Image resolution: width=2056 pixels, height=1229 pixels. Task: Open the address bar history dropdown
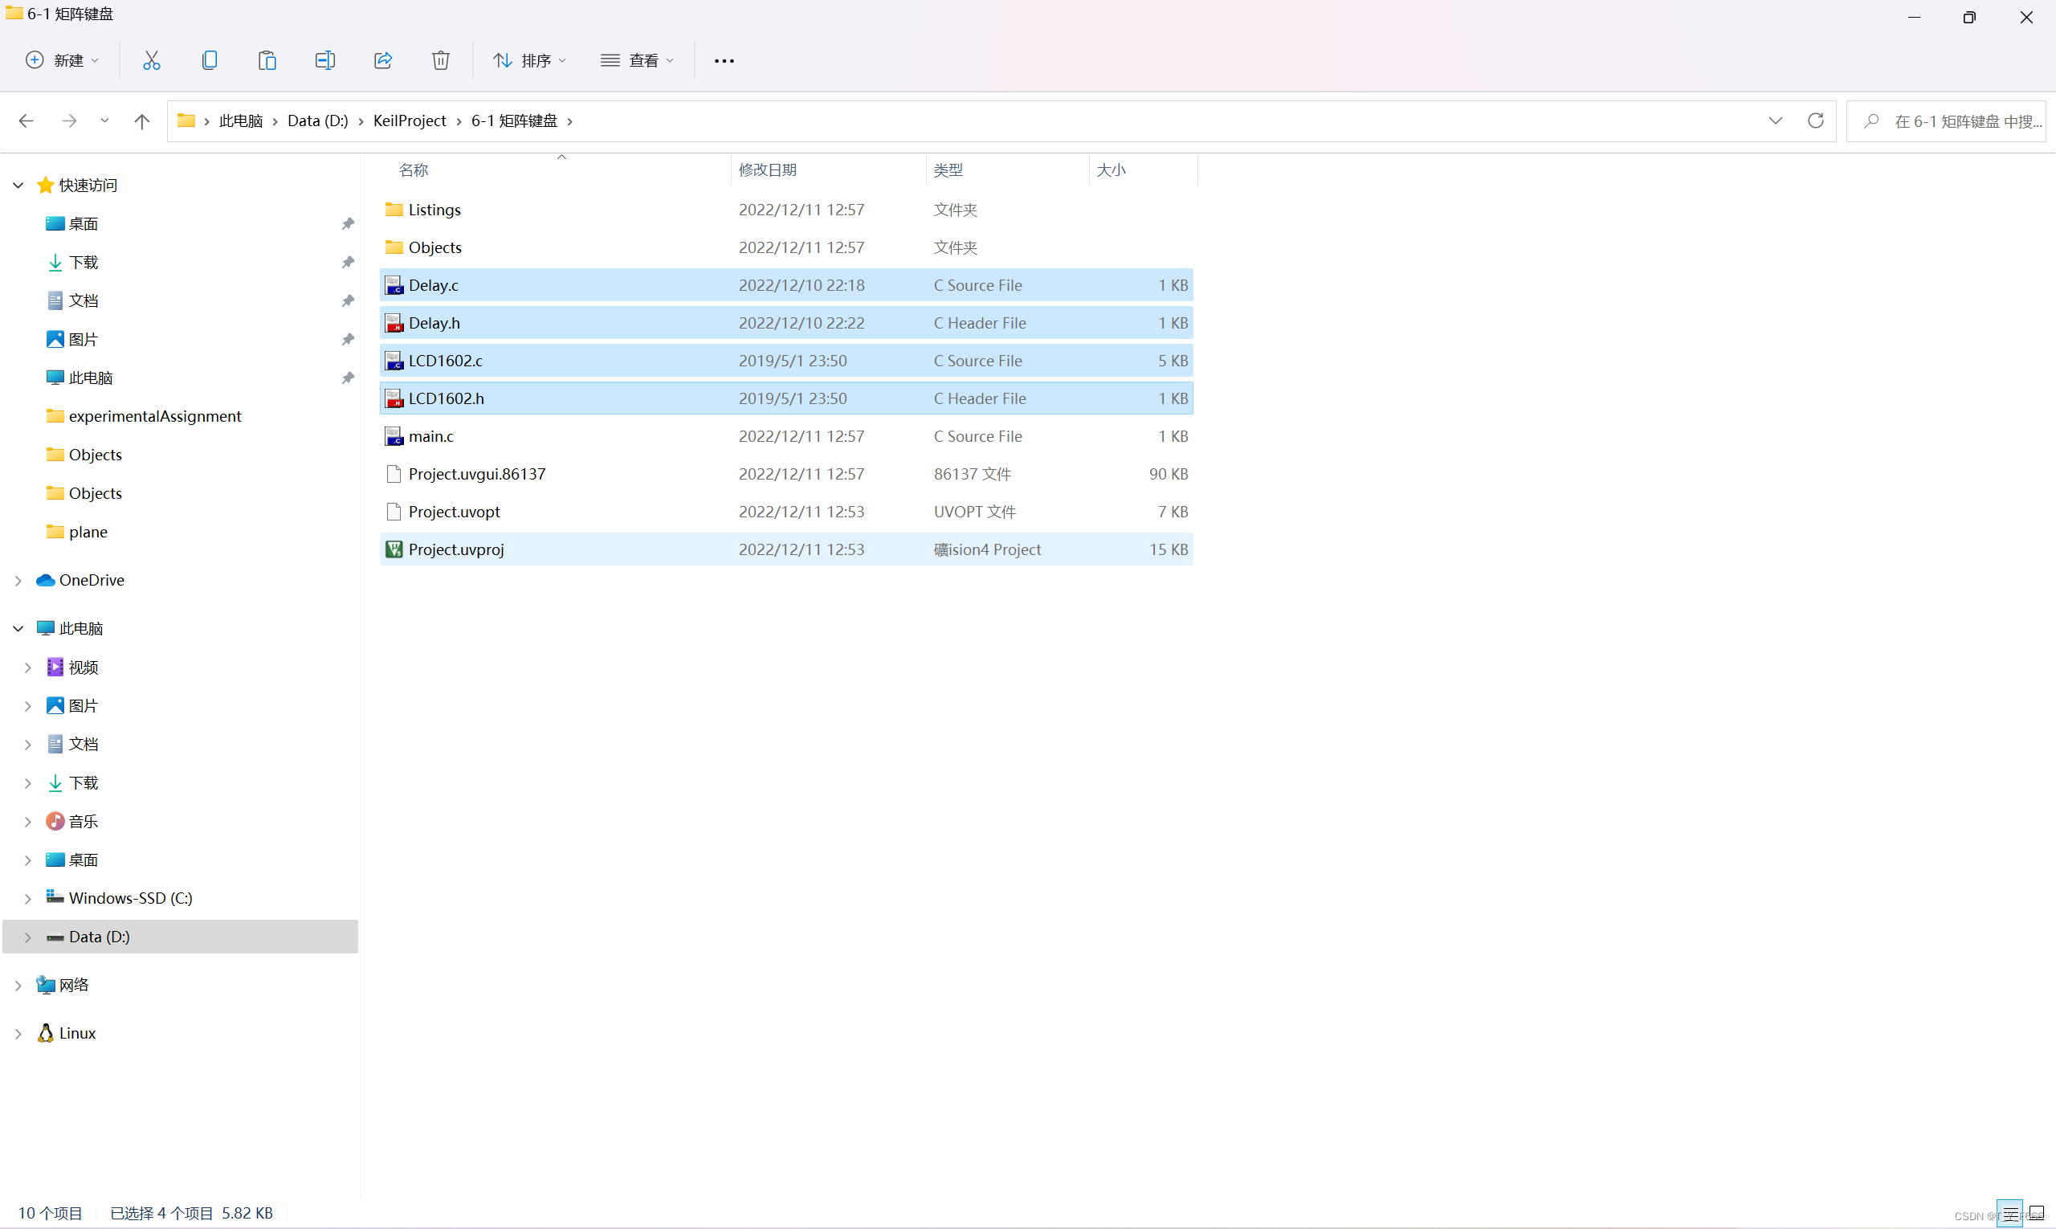point(1774,121)
